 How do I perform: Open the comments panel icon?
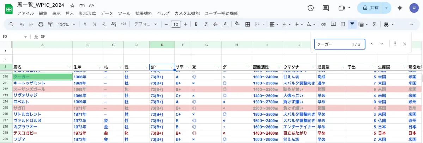(325, 8)
